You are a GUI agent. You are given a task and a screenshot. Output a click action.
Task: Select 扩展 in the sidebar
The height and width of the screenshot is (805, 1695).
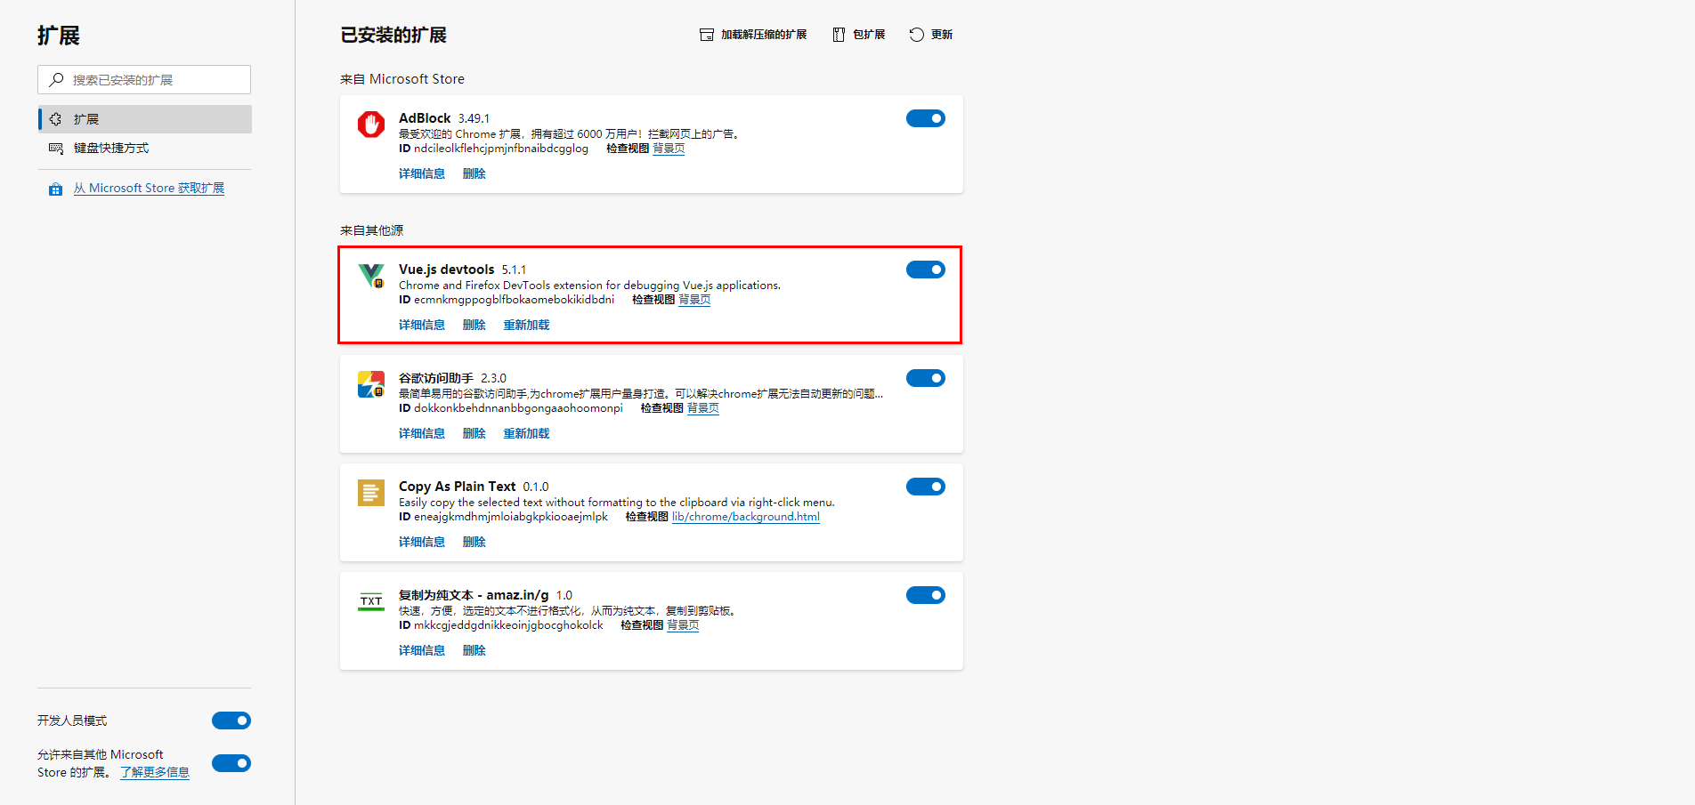(x=85, y=118)
